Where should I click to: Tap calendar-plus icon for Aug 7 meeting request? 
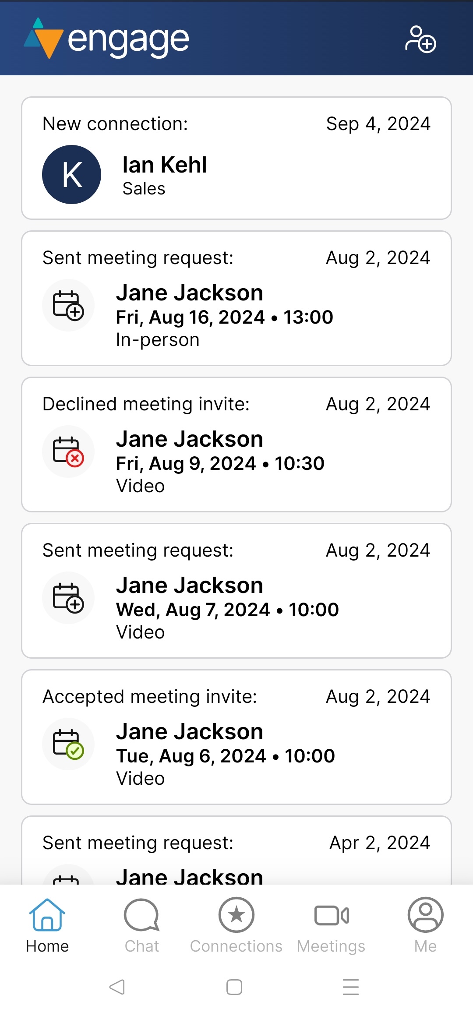[x=68, y=598]
